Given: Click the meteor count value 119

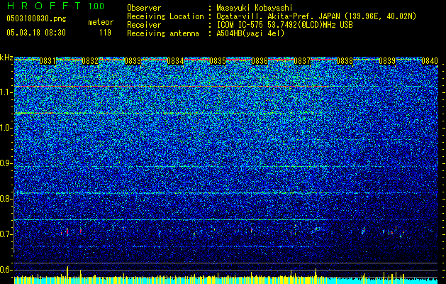Looking at the screenshot, I should [x=105, y=33].
